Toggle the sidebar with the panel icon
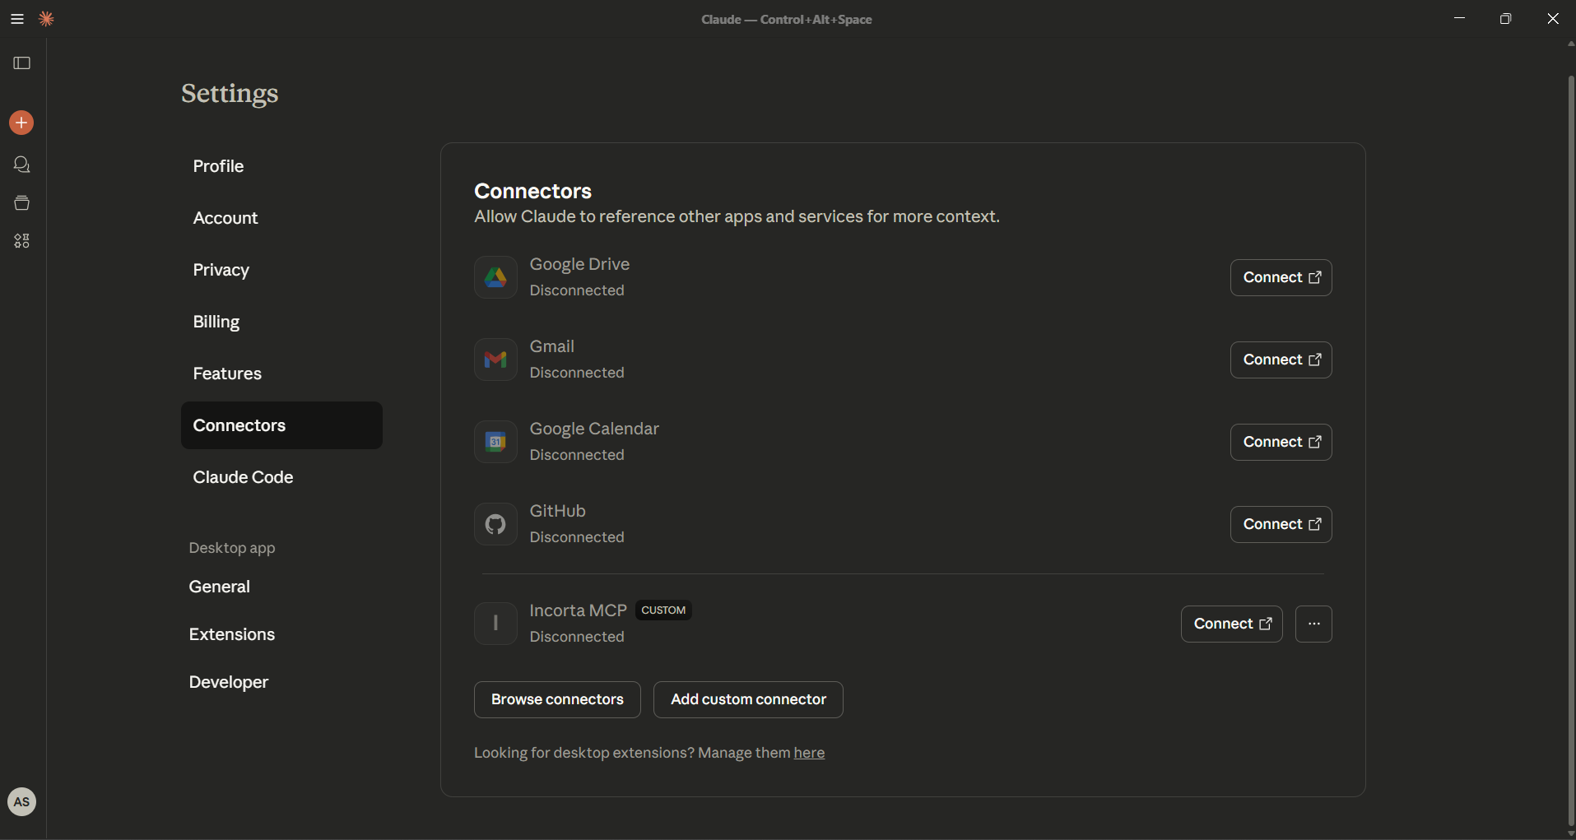 pos(22,63)
